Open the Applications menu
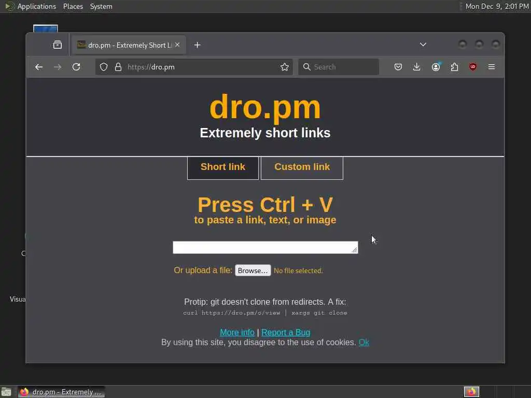531x398 pixels. tap(37, 6)
